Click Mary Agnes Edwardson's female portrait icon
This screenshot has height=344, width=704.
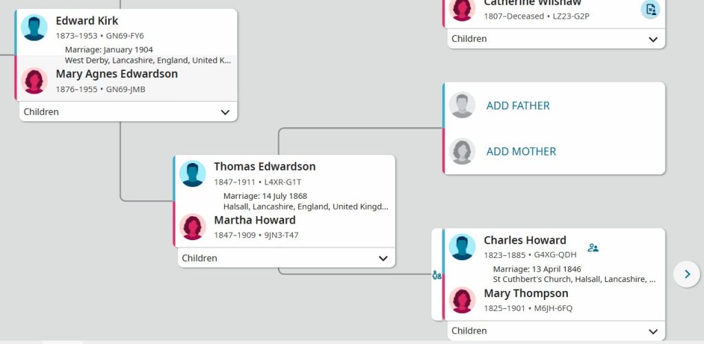34,80
